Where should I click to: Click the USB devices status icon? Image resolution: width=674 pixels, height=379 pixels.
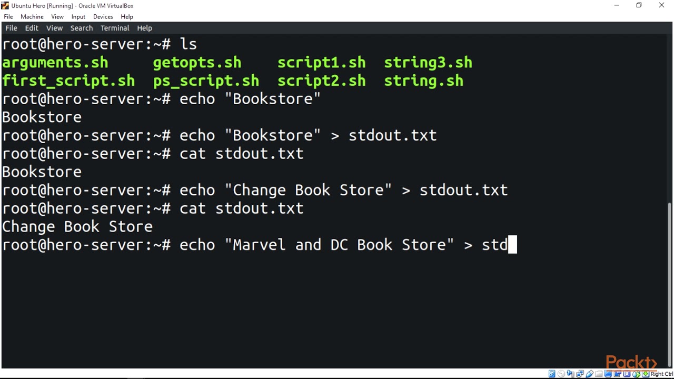coord(589,374)
